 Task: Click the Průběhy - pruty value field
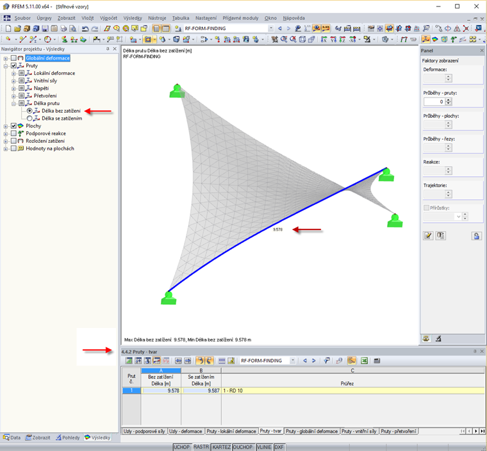[434, 102]
